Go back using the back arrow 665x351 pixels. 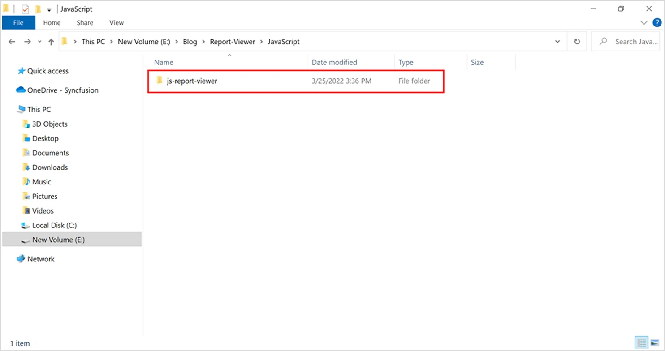(x=12, y=41)
